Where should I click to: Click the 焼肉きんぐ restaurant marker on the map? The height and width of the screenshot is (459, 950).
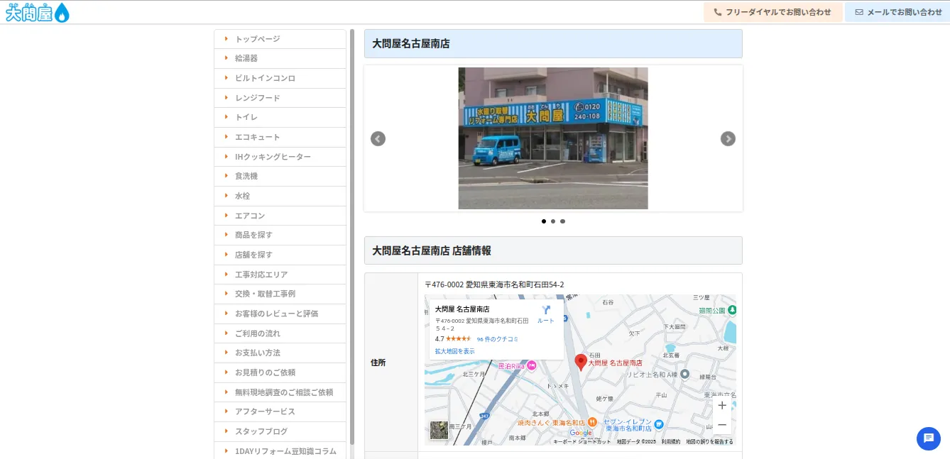591,421
